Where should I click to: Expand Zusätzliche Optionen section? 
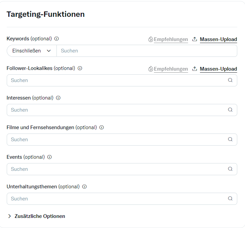coord(36,216)
